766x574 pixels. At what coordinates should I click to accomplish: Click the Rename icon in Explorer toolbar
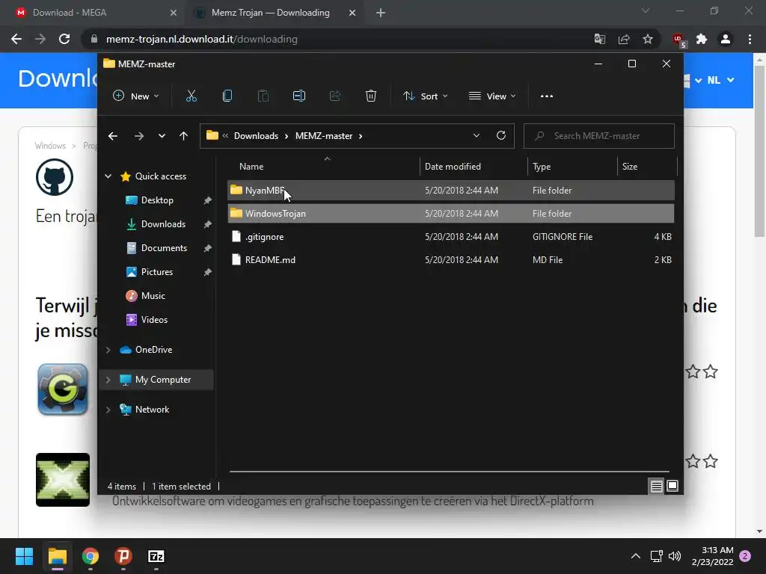[x=299, y=96]
